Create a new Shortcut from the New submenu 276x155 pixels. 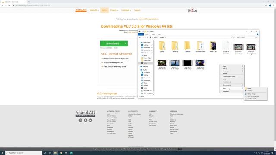tap(255, 91)
